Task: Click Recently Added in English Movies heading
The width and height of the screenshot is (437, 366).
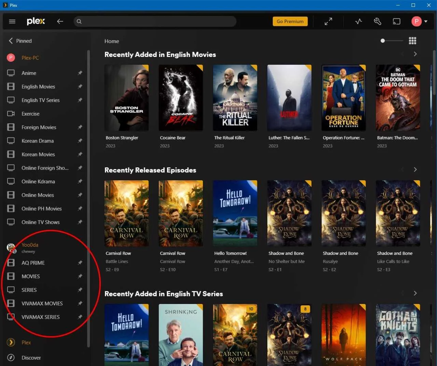Action: coord(160,55)
